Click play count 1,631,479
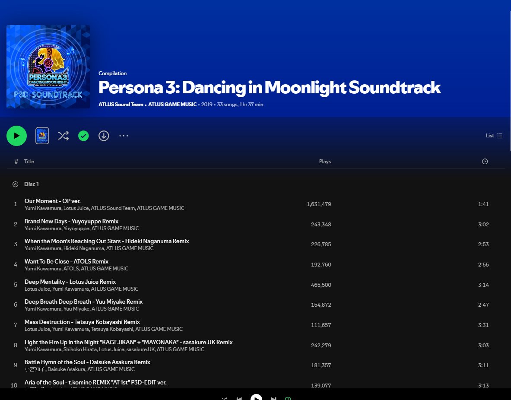 (319, 204)
